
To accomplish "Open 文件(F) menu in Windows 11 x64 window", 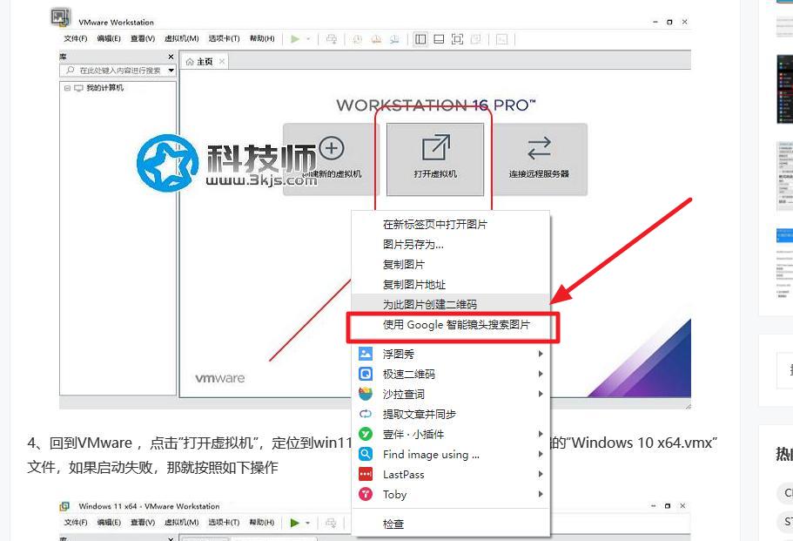I will (x=76, y=523).
